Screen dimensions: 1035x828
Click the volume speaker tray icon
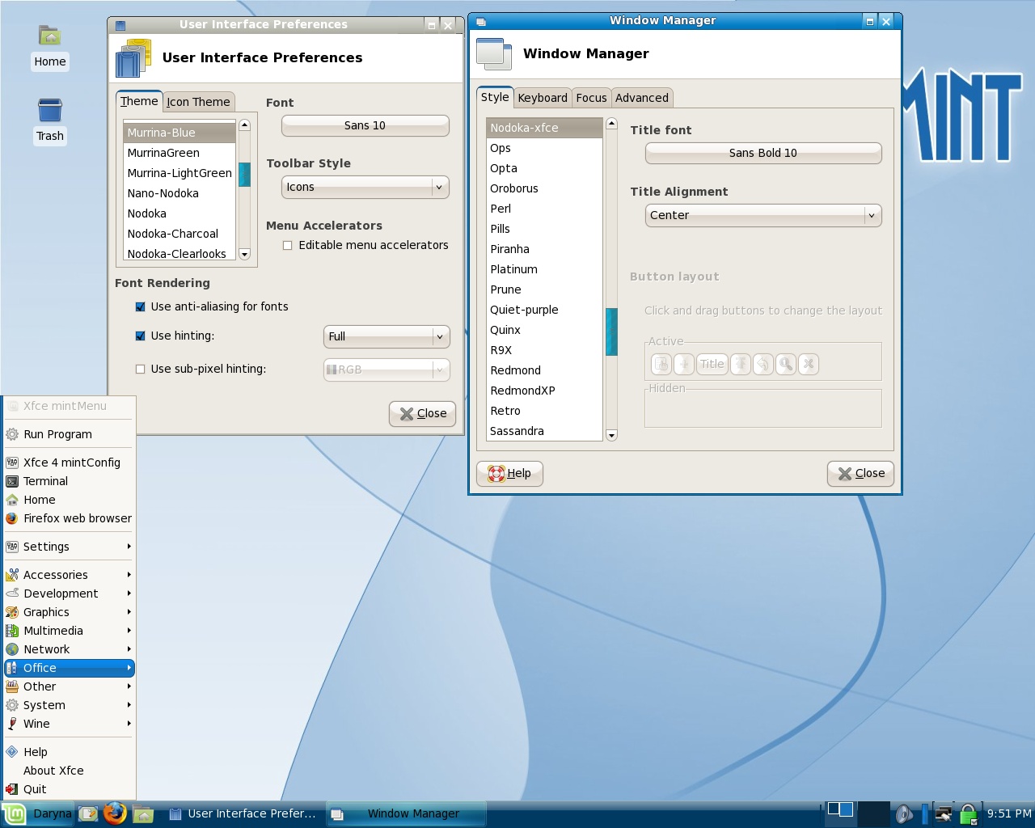coord(904,814)
